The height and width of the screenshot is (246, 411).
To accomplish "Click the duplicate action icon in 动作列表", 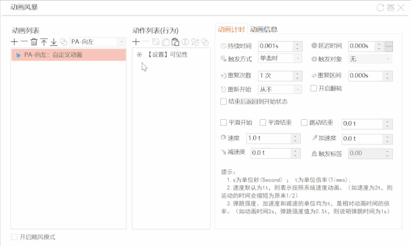I will pos(156,42).
